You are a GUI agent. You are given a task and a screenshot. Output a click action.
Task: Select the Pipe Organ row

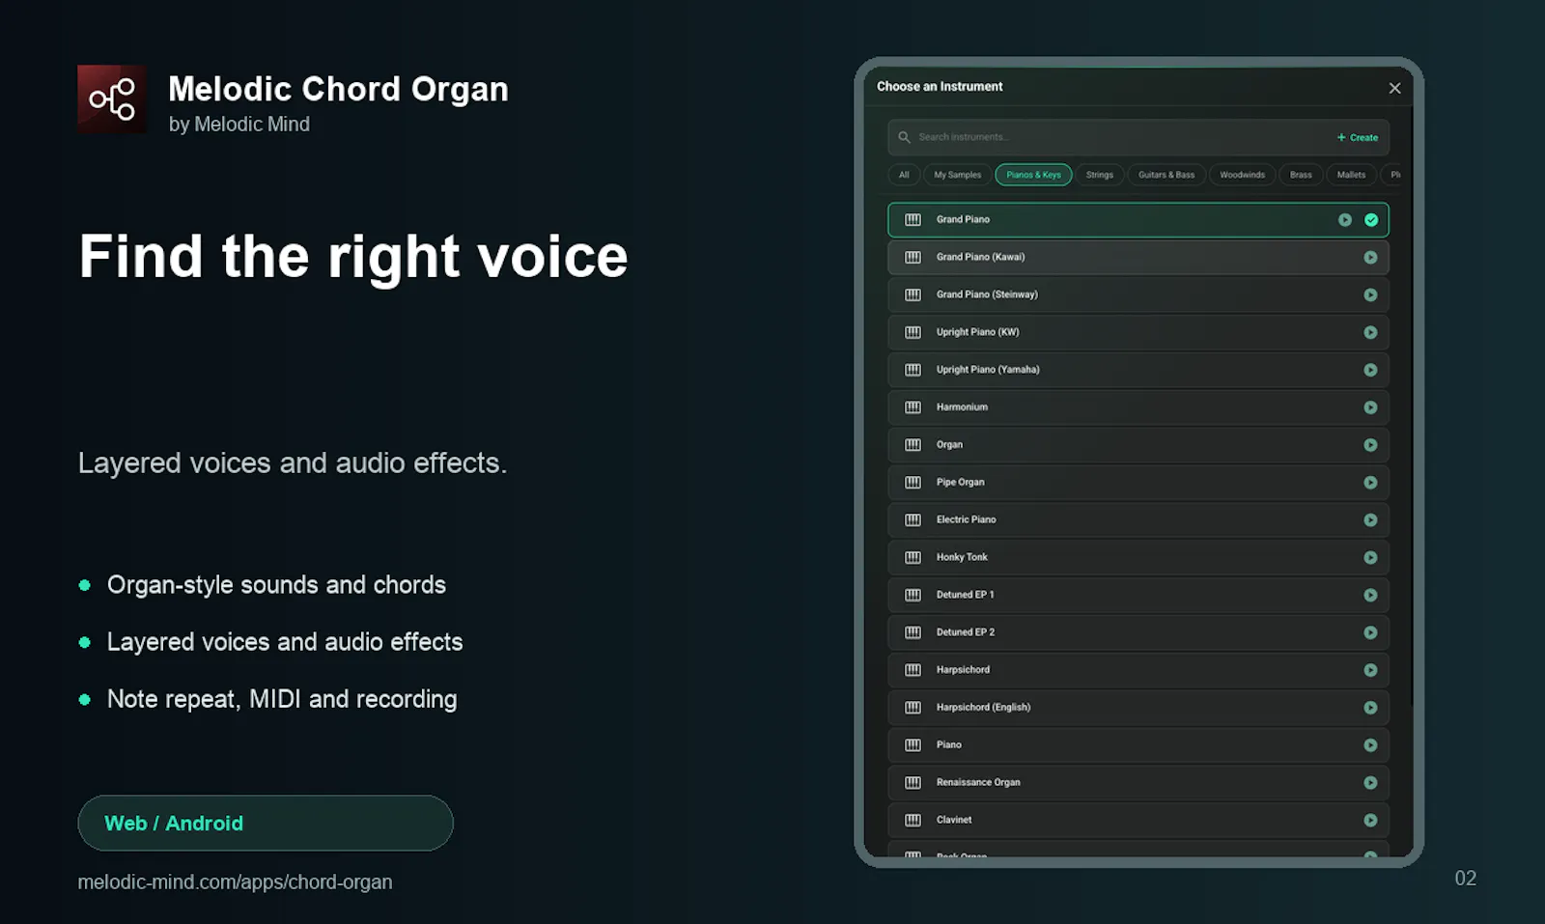[x=1138, y=483]
